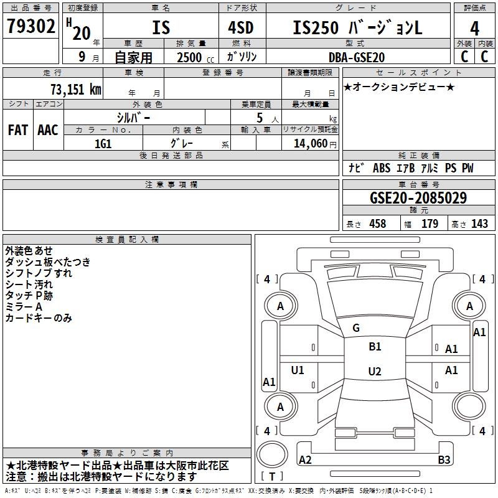
Task: Click the AAC air conditioner value
Action: pyautogui.click(x=48, y=130)
